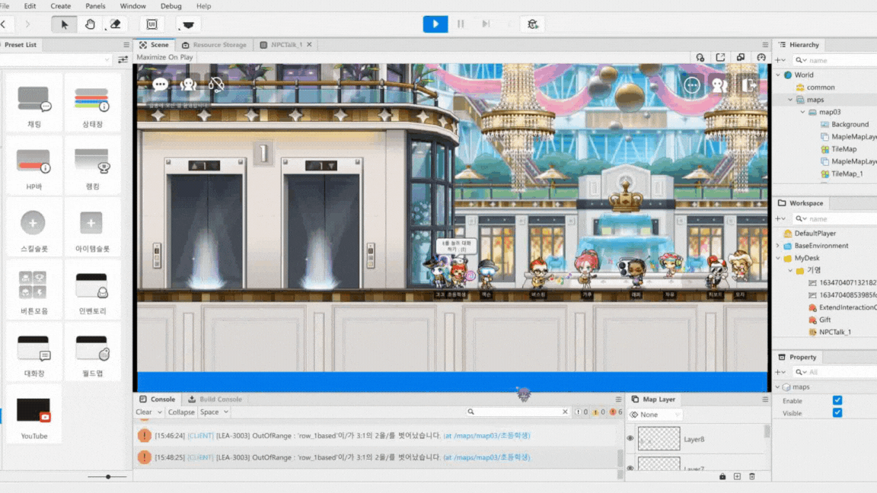This screenshot has width=877, height=493.
Task: Add the HP바 preset
Action: pos(33,166)
